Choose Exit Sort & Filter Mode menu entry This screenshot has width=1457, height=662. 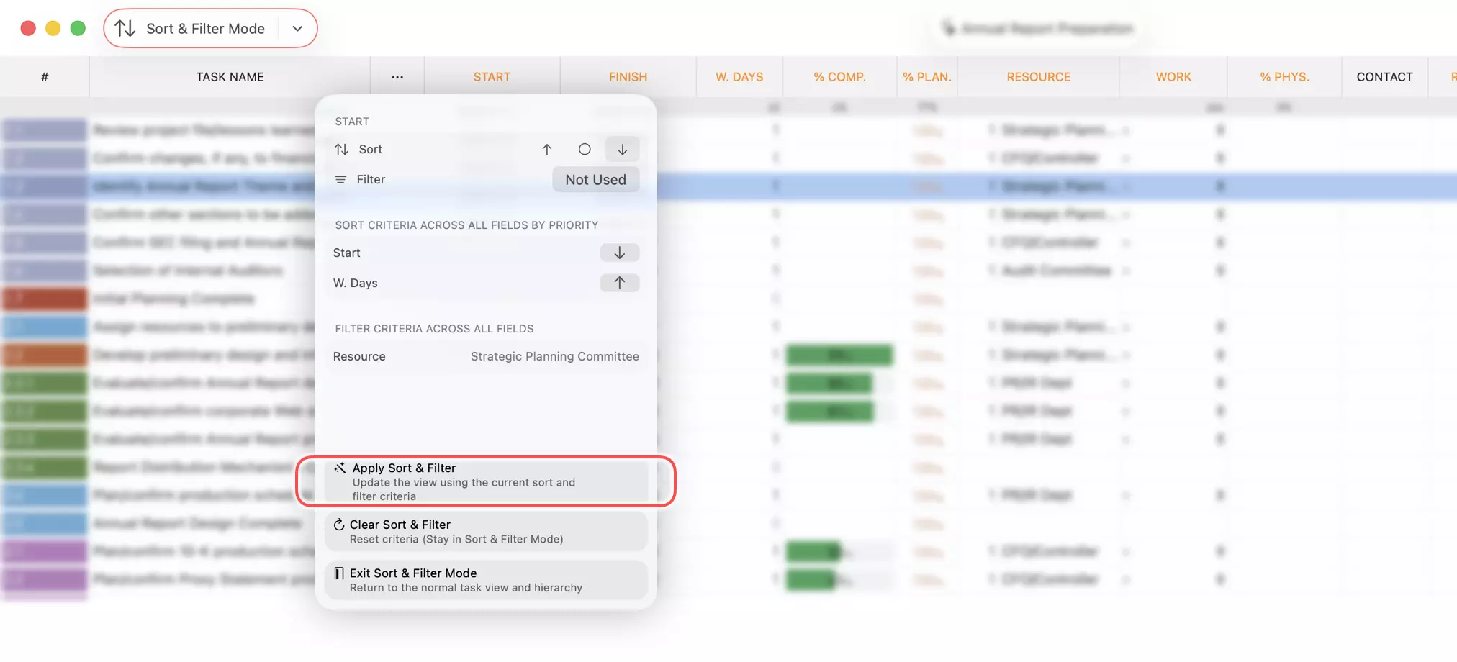(486, 579)
